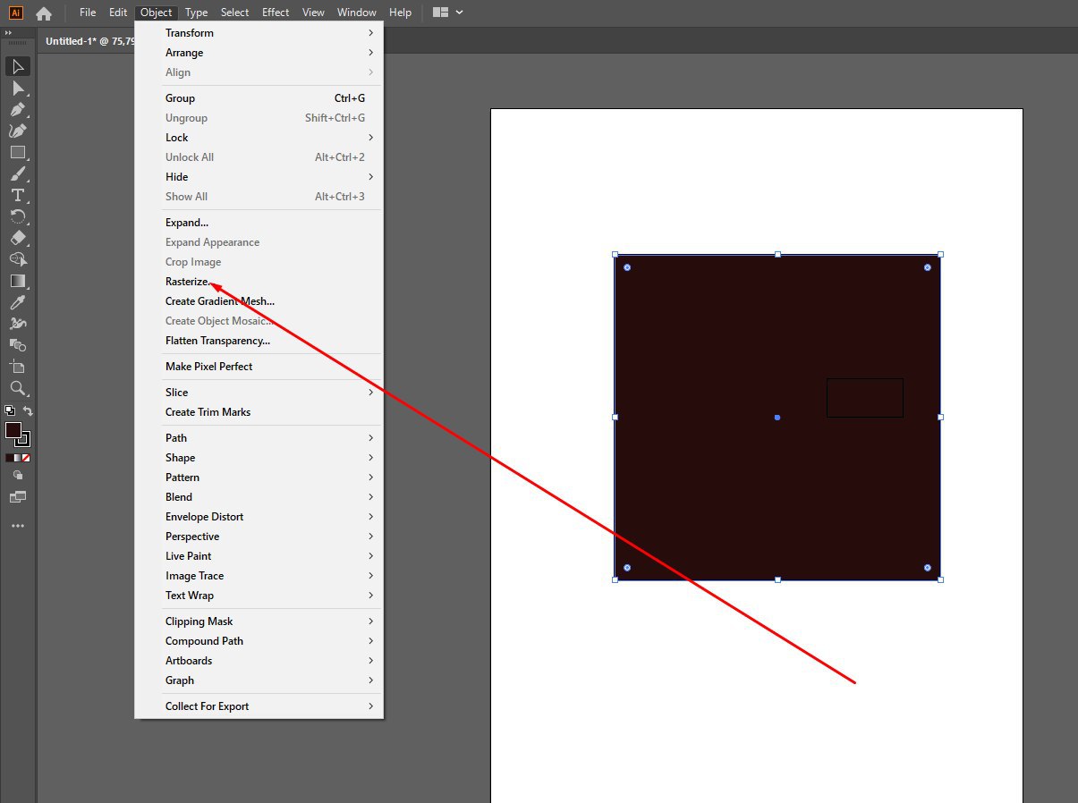Select the Direct Selection tool
Image resolution: width=1078 pixels, height=803 pixels.
18,88
